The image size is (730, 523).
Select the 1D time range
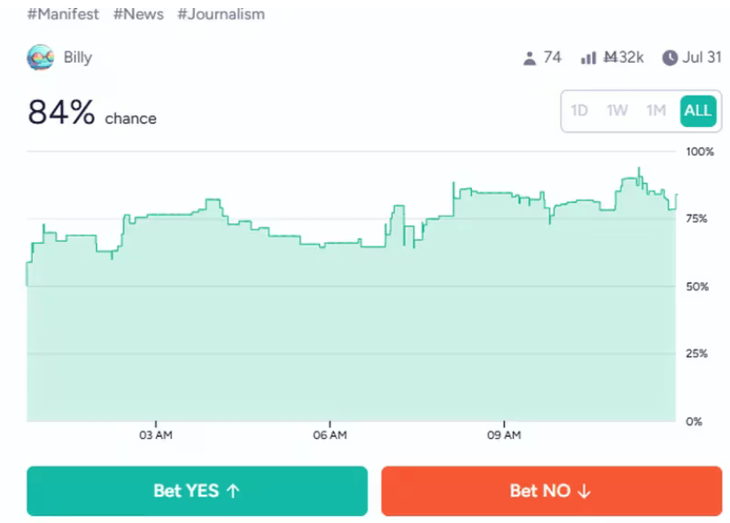point(579,111)
